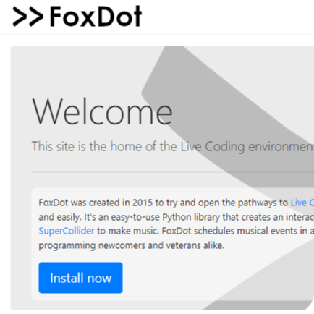Click the double chevron logo icon

28,17
